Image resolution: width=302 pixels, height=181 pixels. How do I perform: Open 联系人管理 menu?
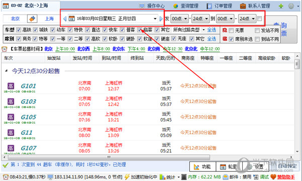tap(255, 6)
